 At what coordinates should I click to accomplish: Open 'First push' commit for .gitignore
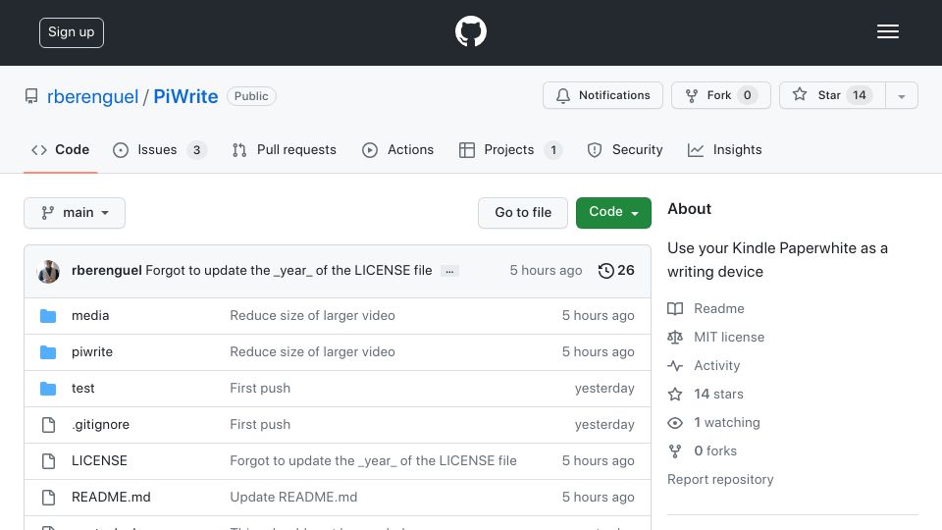tap(260, 424)
